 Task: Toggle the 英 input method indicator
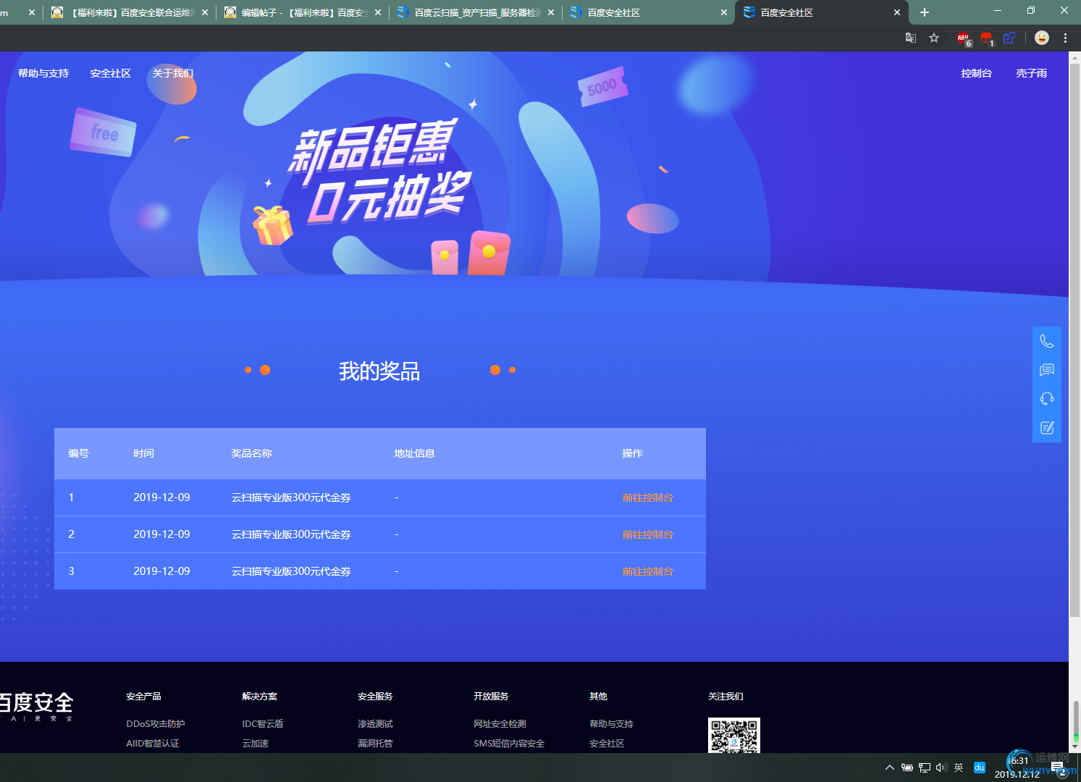click(x=959, y=768)
